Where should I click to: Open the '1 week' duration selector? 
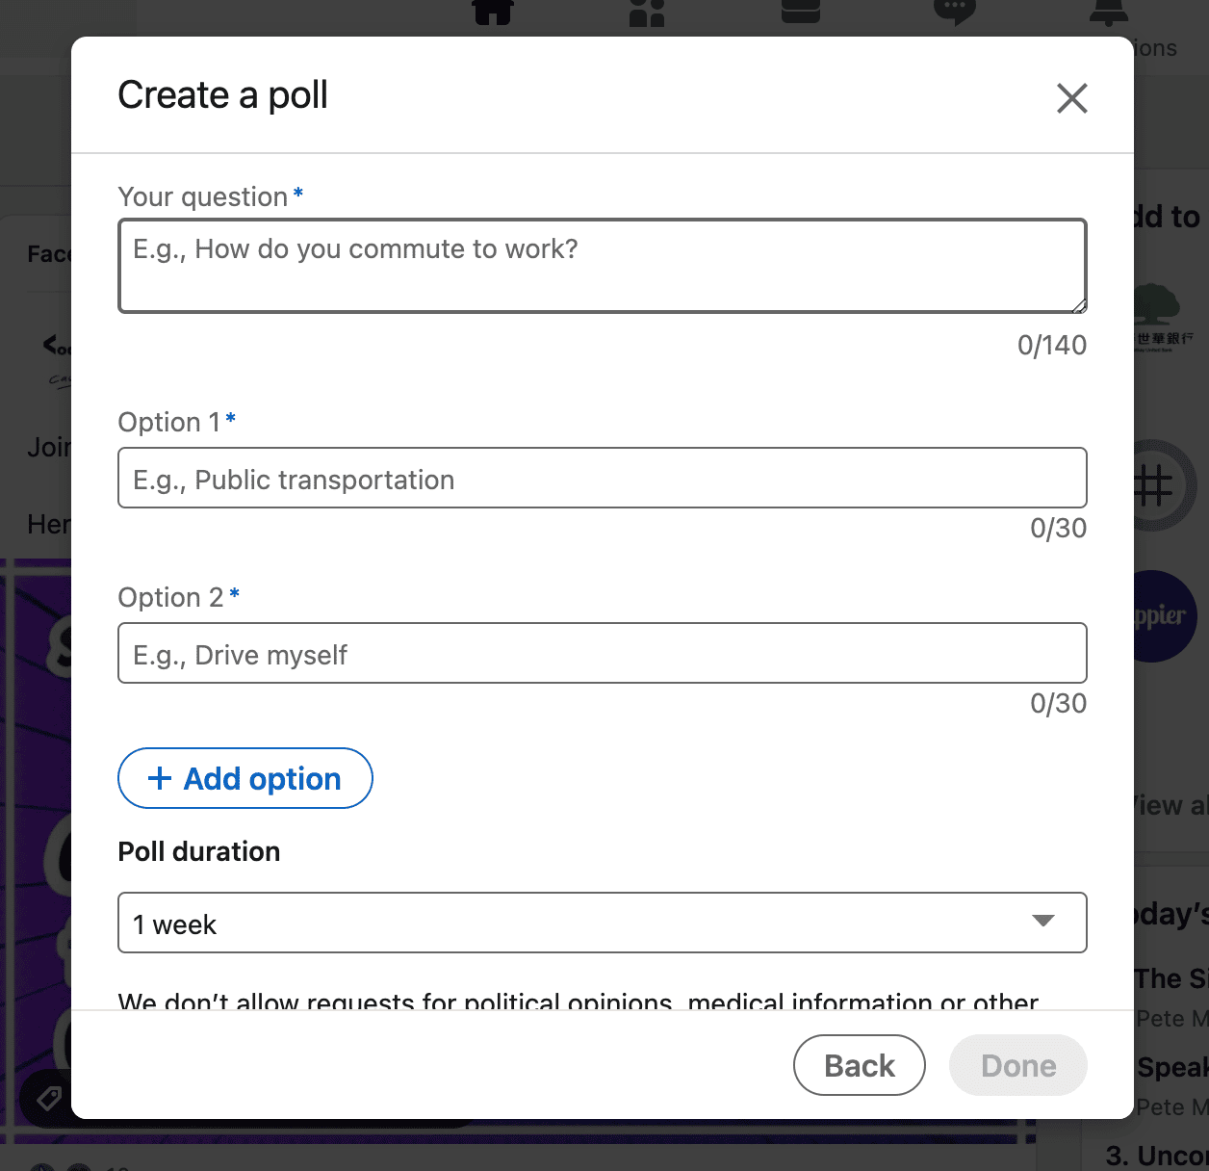(x=602, y=923)
